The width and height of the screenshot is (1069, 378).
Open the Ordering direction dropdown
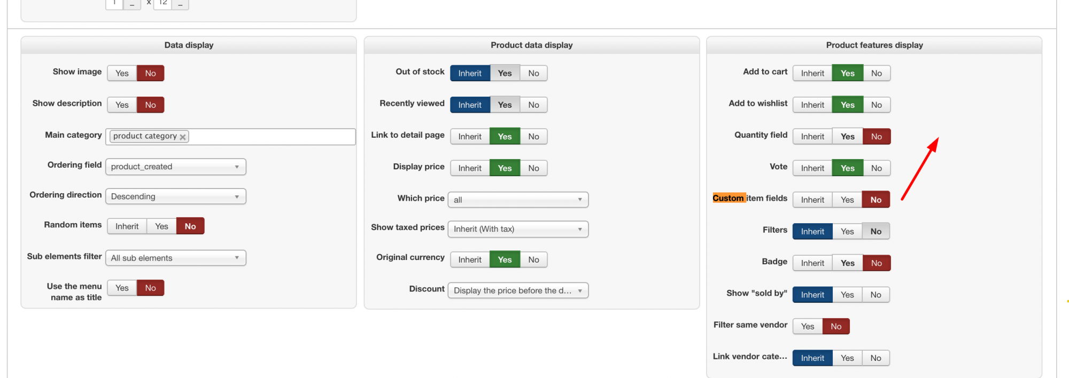pos(175,196)
